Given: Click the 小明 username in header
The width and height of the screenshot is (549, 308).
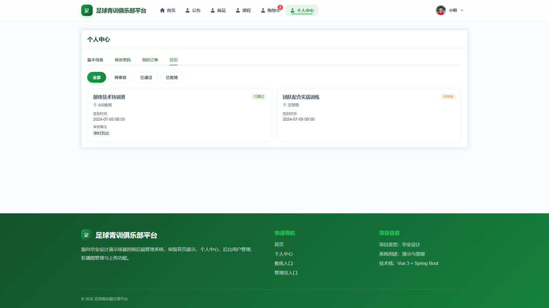Looking at the screenshot, I should 453,10.
